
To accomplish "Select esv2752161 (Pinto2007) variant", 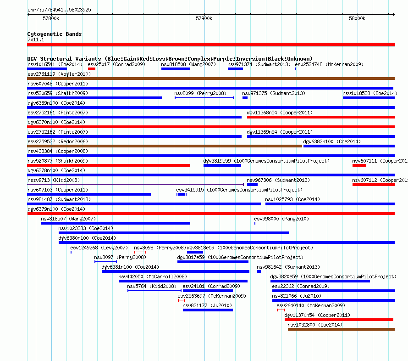I will pyautogui.click(x=134, y=117).
